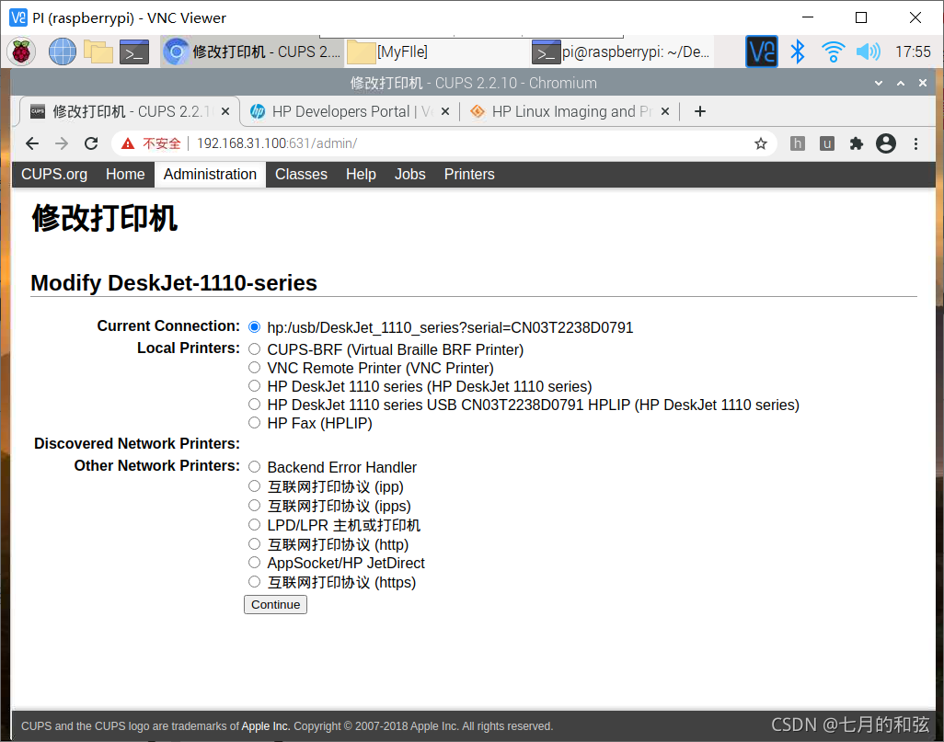Screen dimensions: 944x742
Task: Select AppSocket/HP JetDirect radio
Action: click(x=255, y=562)
